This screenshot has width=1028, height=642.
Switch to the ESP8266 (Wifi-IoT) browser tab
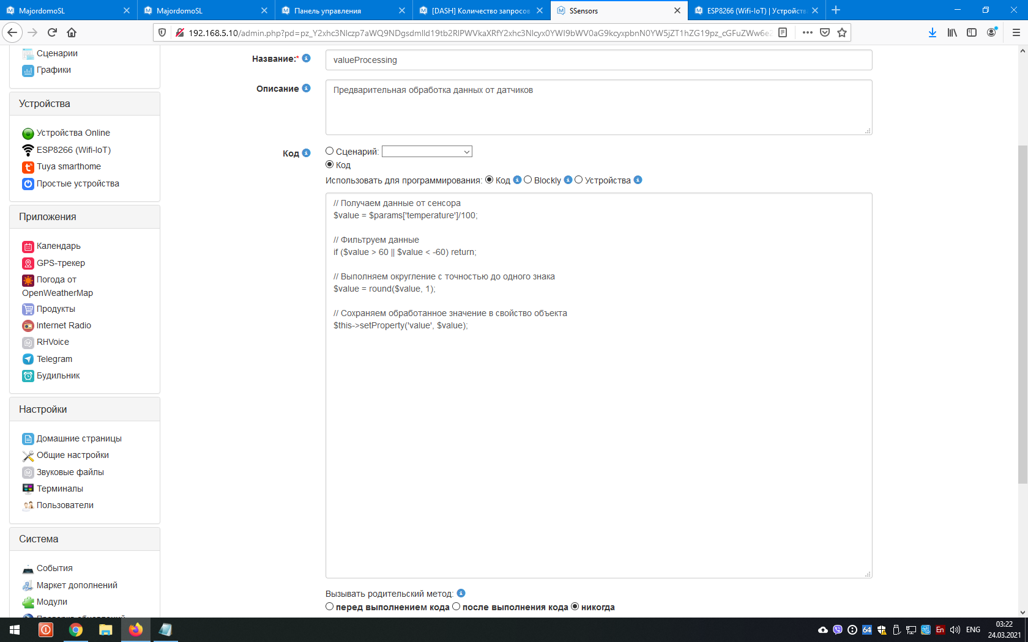(x=756, y=10)
